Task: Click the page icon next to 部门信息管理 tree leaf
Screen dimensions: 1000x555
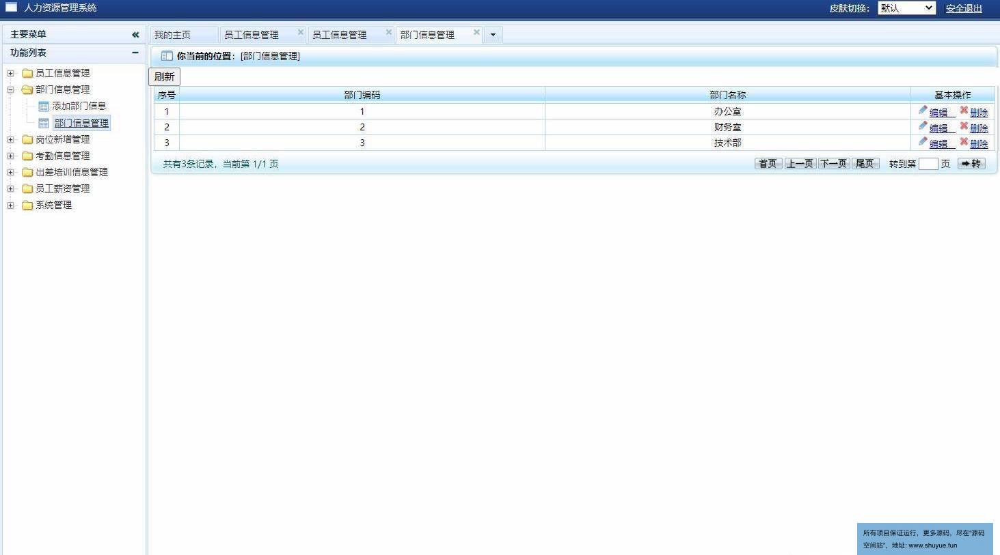Action: (44, 124)
